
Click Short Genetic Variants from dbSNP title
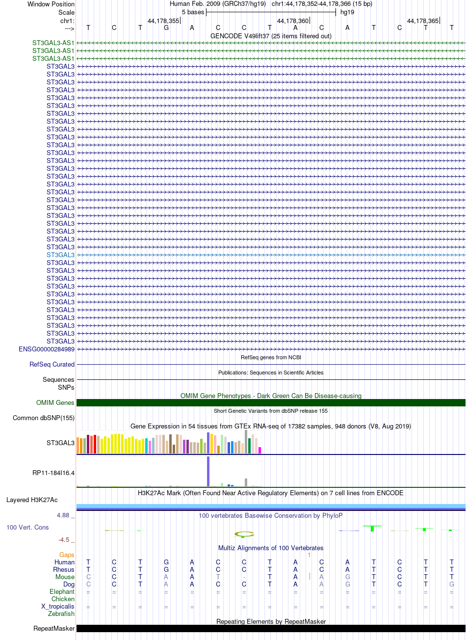pyautogui.click(x=271, y=411)
